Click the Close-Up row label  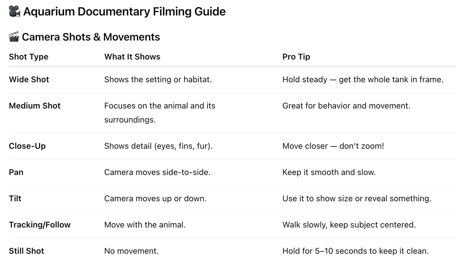click(x=27, y=146)
